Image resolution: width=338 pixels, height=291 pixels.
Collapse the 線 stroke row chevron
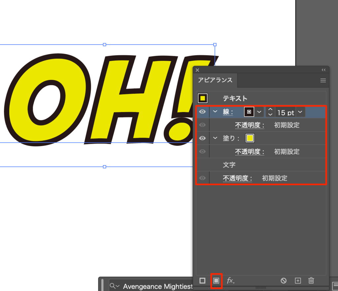[x=215, y=112]
